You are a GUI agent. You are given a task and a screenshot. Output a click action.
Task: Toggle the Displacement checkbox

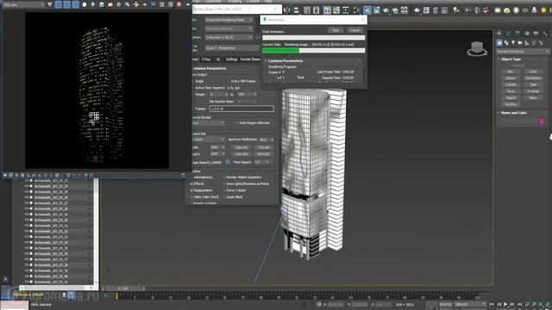pyautogui.click(x=191, y=190)
